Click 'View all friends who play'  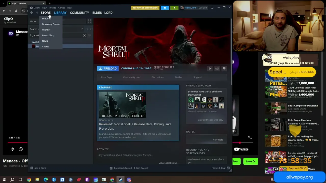point(210,120)
